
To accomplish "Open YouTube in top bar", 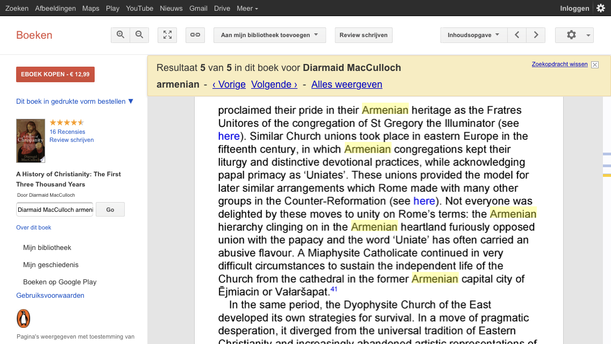I will [x=139, y=8].
